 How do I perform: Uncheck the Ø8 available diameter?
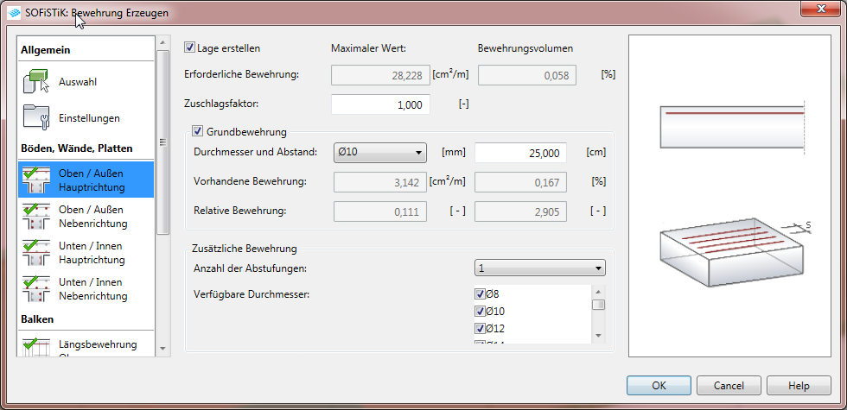pyautogui.click(x=481, y=294)
